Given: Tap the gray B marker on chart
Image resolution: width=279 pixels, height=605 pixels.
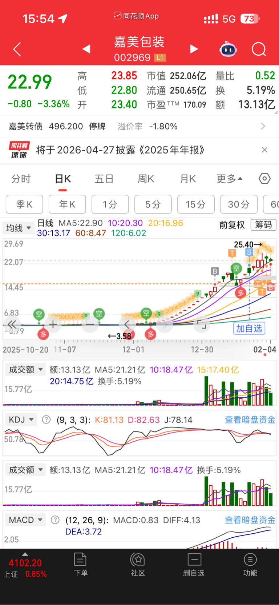Looking at the screenshot, I should [215, 271].
